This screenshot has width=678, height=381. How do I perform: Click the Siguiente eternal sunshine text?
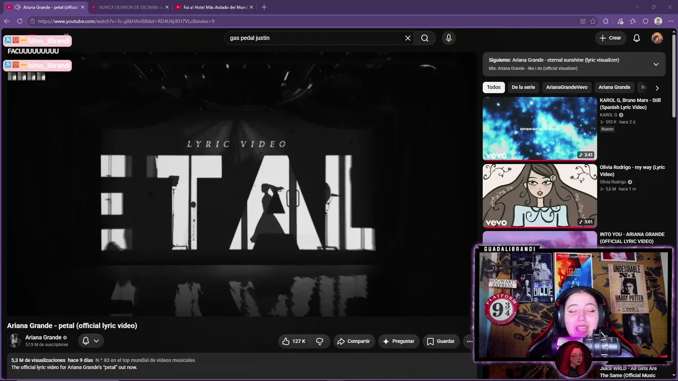554,60
